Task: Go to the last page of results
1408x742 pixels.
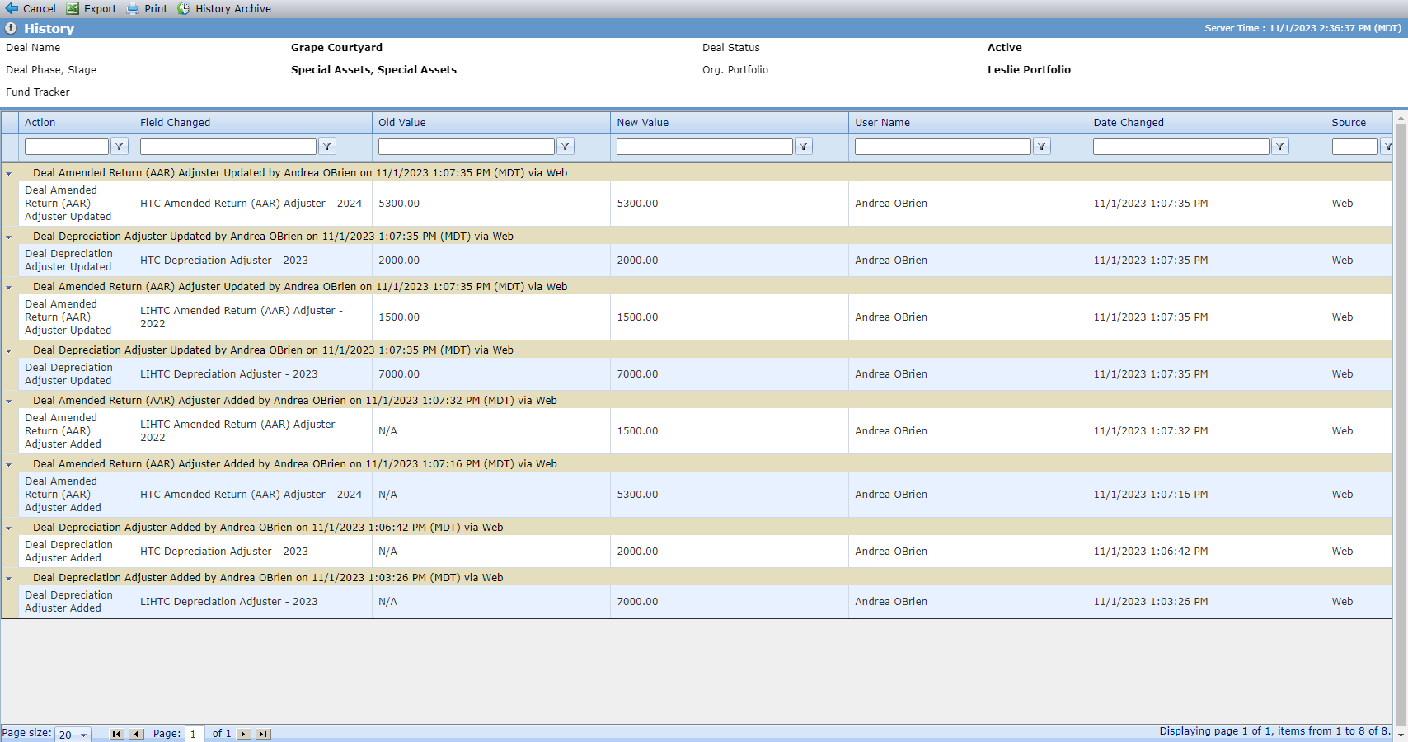Action: [264, 734]
